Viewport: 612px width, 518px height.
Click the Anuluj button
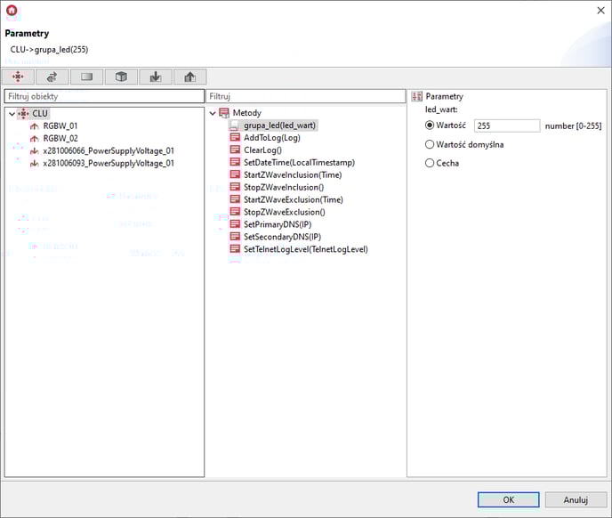click(576, 499)
